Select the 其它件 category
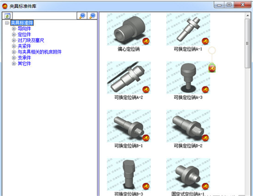 [24, 64]
